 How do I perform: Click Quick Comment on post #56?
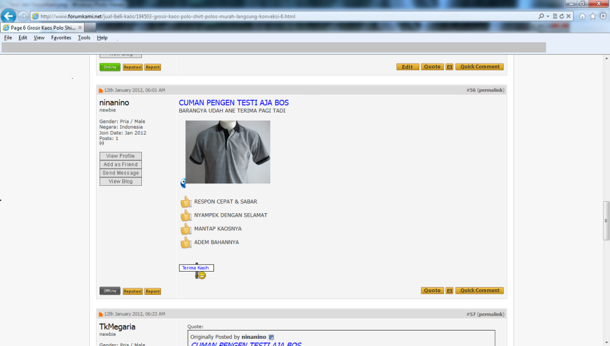coord(479,291)
